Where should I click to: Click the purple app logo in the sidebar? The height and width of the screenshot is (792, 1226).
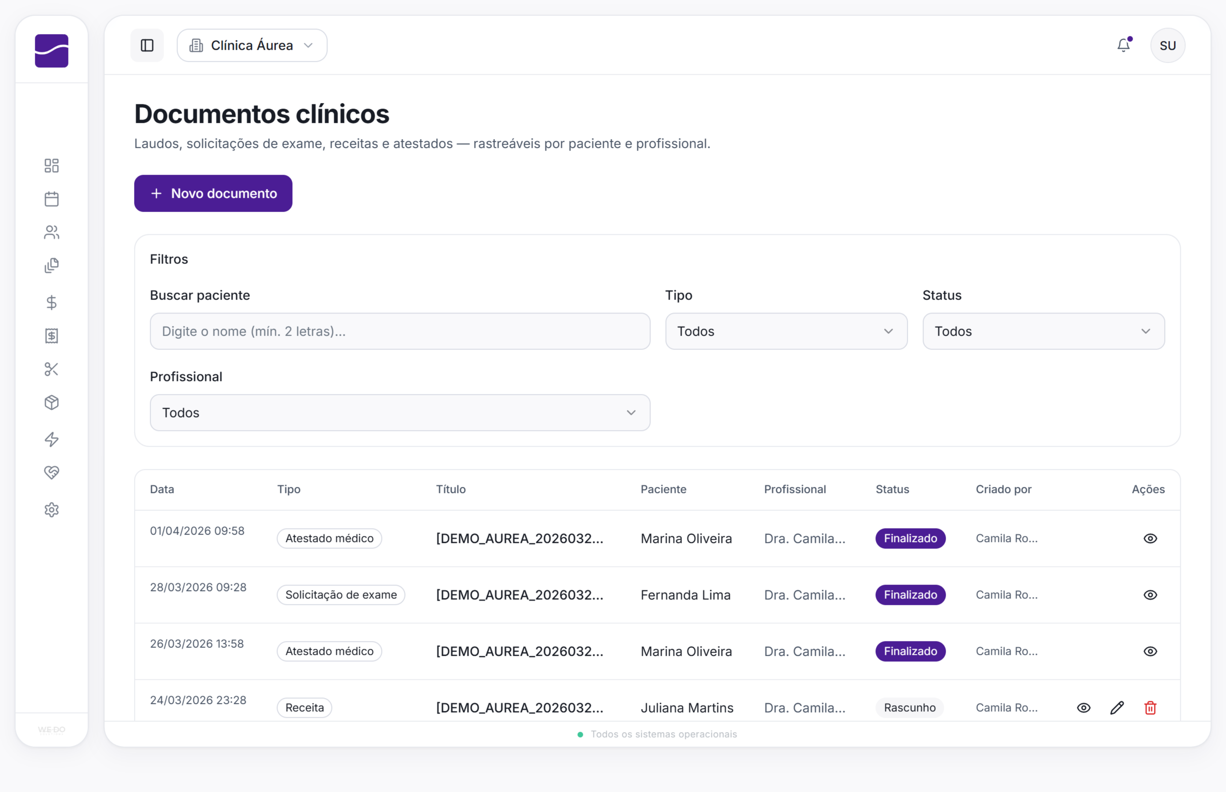tap(52, 51)
